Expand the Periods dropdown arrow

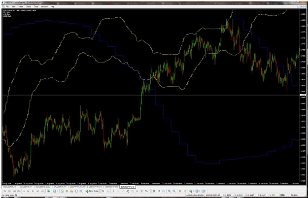200,191
